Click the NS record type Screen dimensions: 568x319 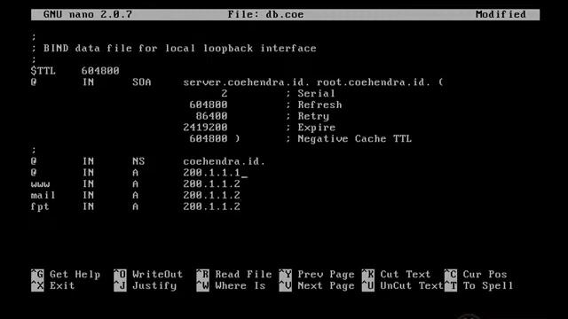coord(138,161)
